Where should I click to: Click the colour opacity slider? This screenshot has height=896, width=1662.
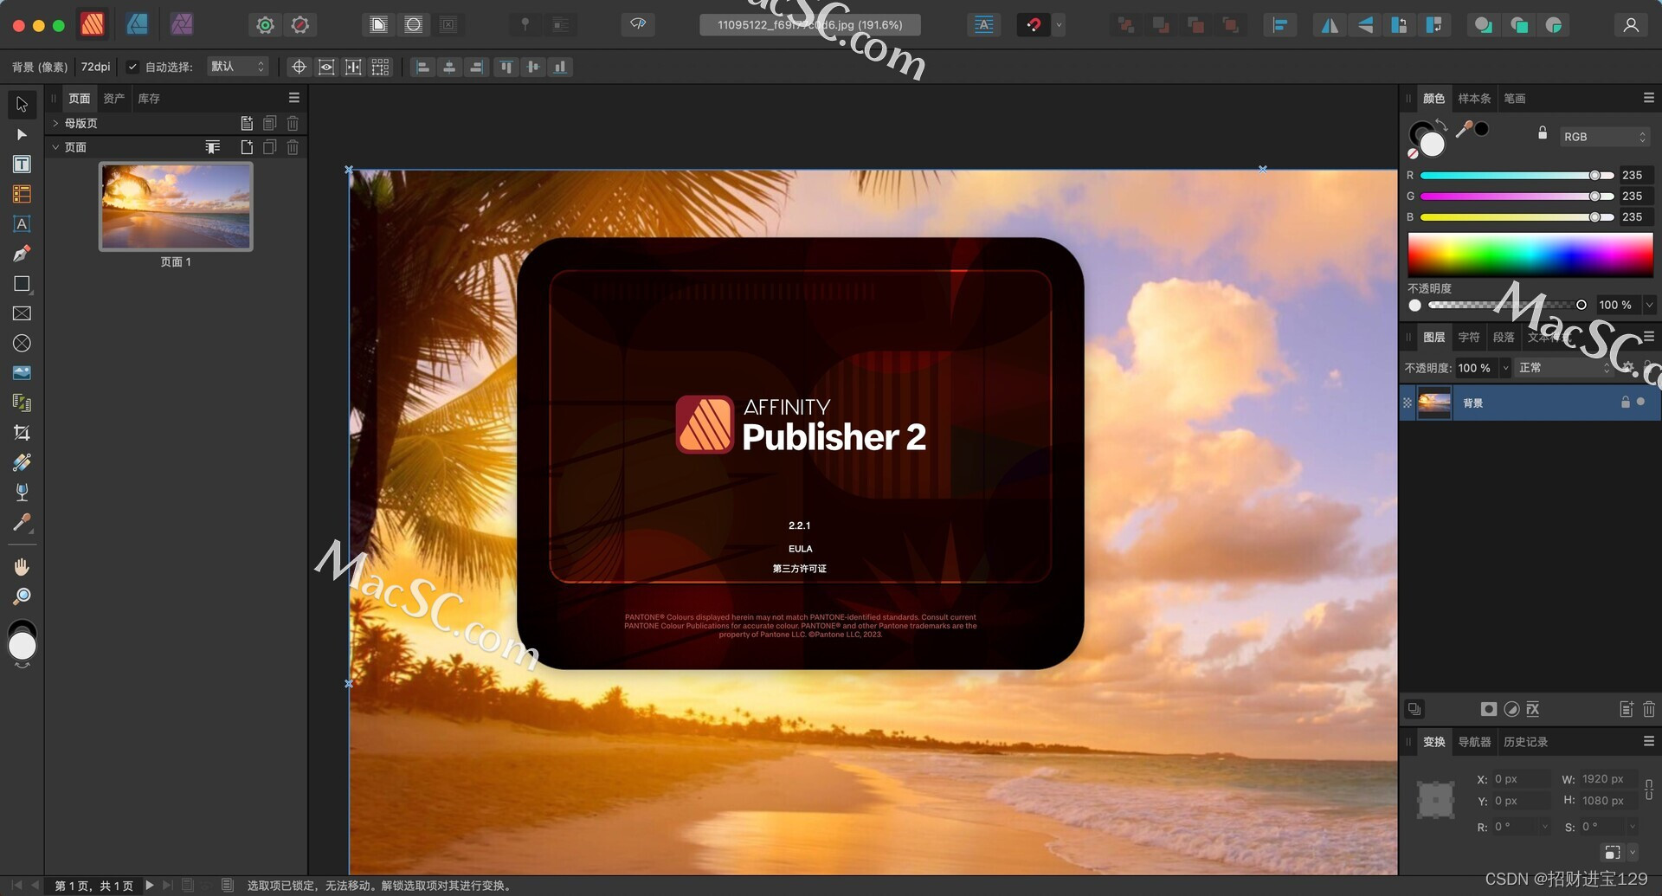[x=1507, y=305]
